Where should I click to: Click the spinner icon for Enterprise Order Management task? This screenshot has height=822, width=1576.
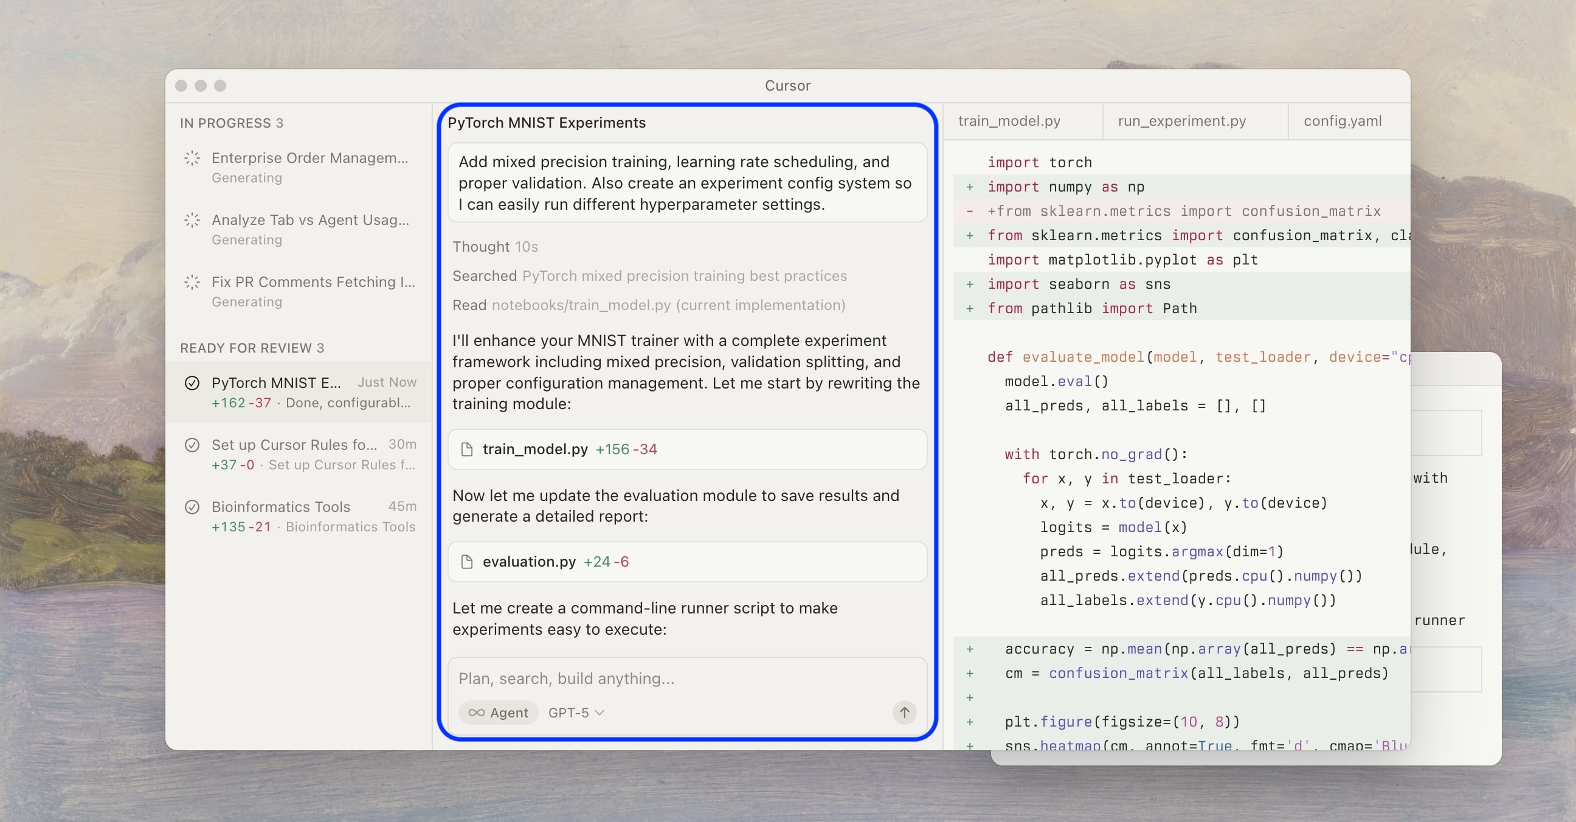[192, 158]
